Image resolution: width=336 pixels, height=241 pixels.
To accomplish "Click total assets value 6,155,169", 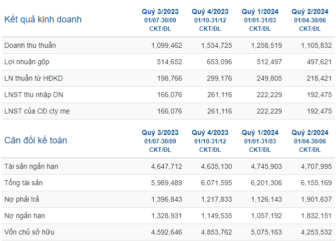I will [x=317, y=183].
